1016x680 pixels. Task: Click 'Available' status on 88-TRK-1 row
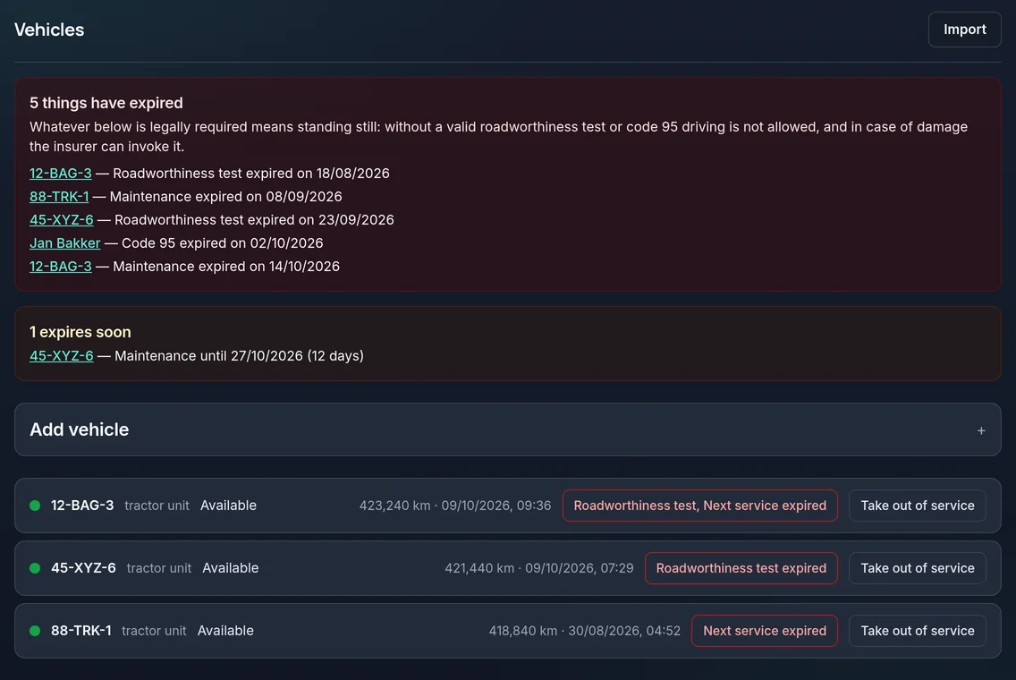(x=225, y=631)
